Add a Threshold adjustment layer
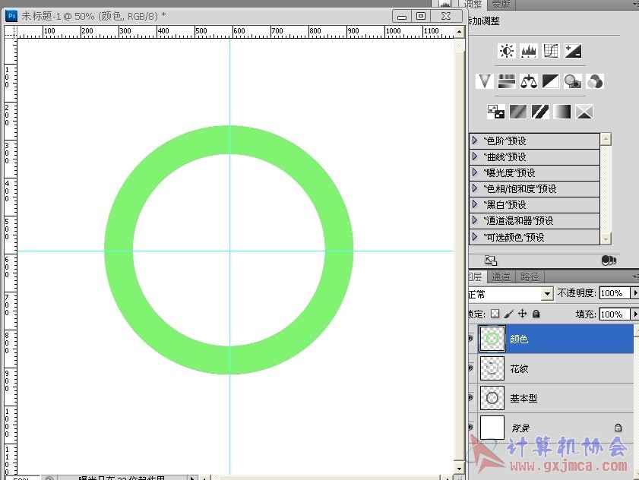This screenshot has width=639, height=480. point(540,112)
